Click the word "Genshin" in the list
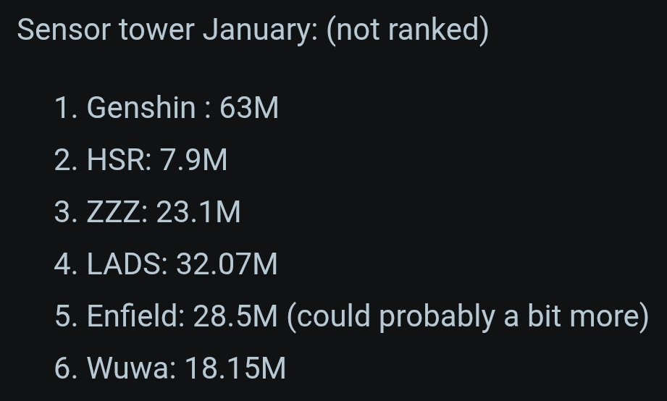667x401 pixels. [x=141, y=108]
